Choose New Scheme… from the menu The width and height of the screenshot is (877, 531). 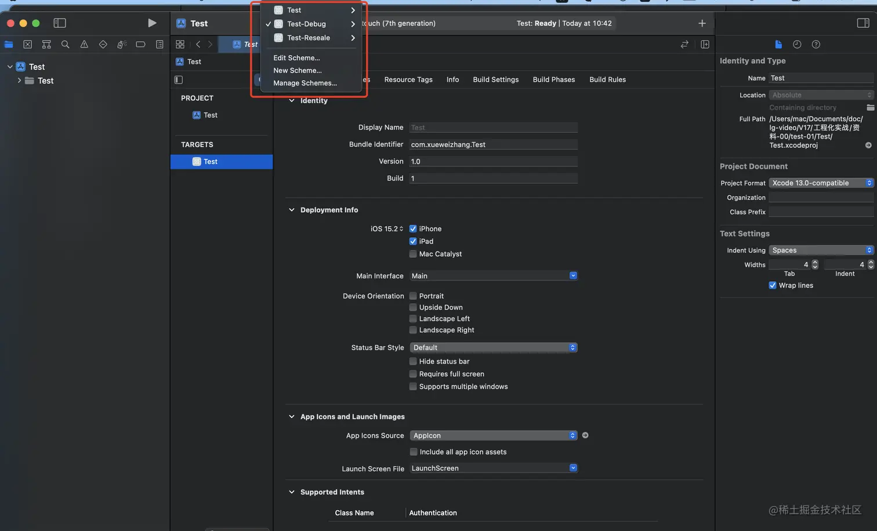click(310, 71)
